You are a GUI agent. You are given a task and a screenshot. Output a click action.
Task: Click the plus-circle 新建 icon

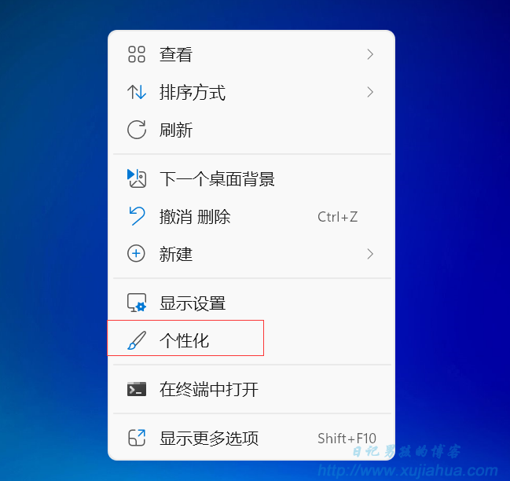[136, 253]
